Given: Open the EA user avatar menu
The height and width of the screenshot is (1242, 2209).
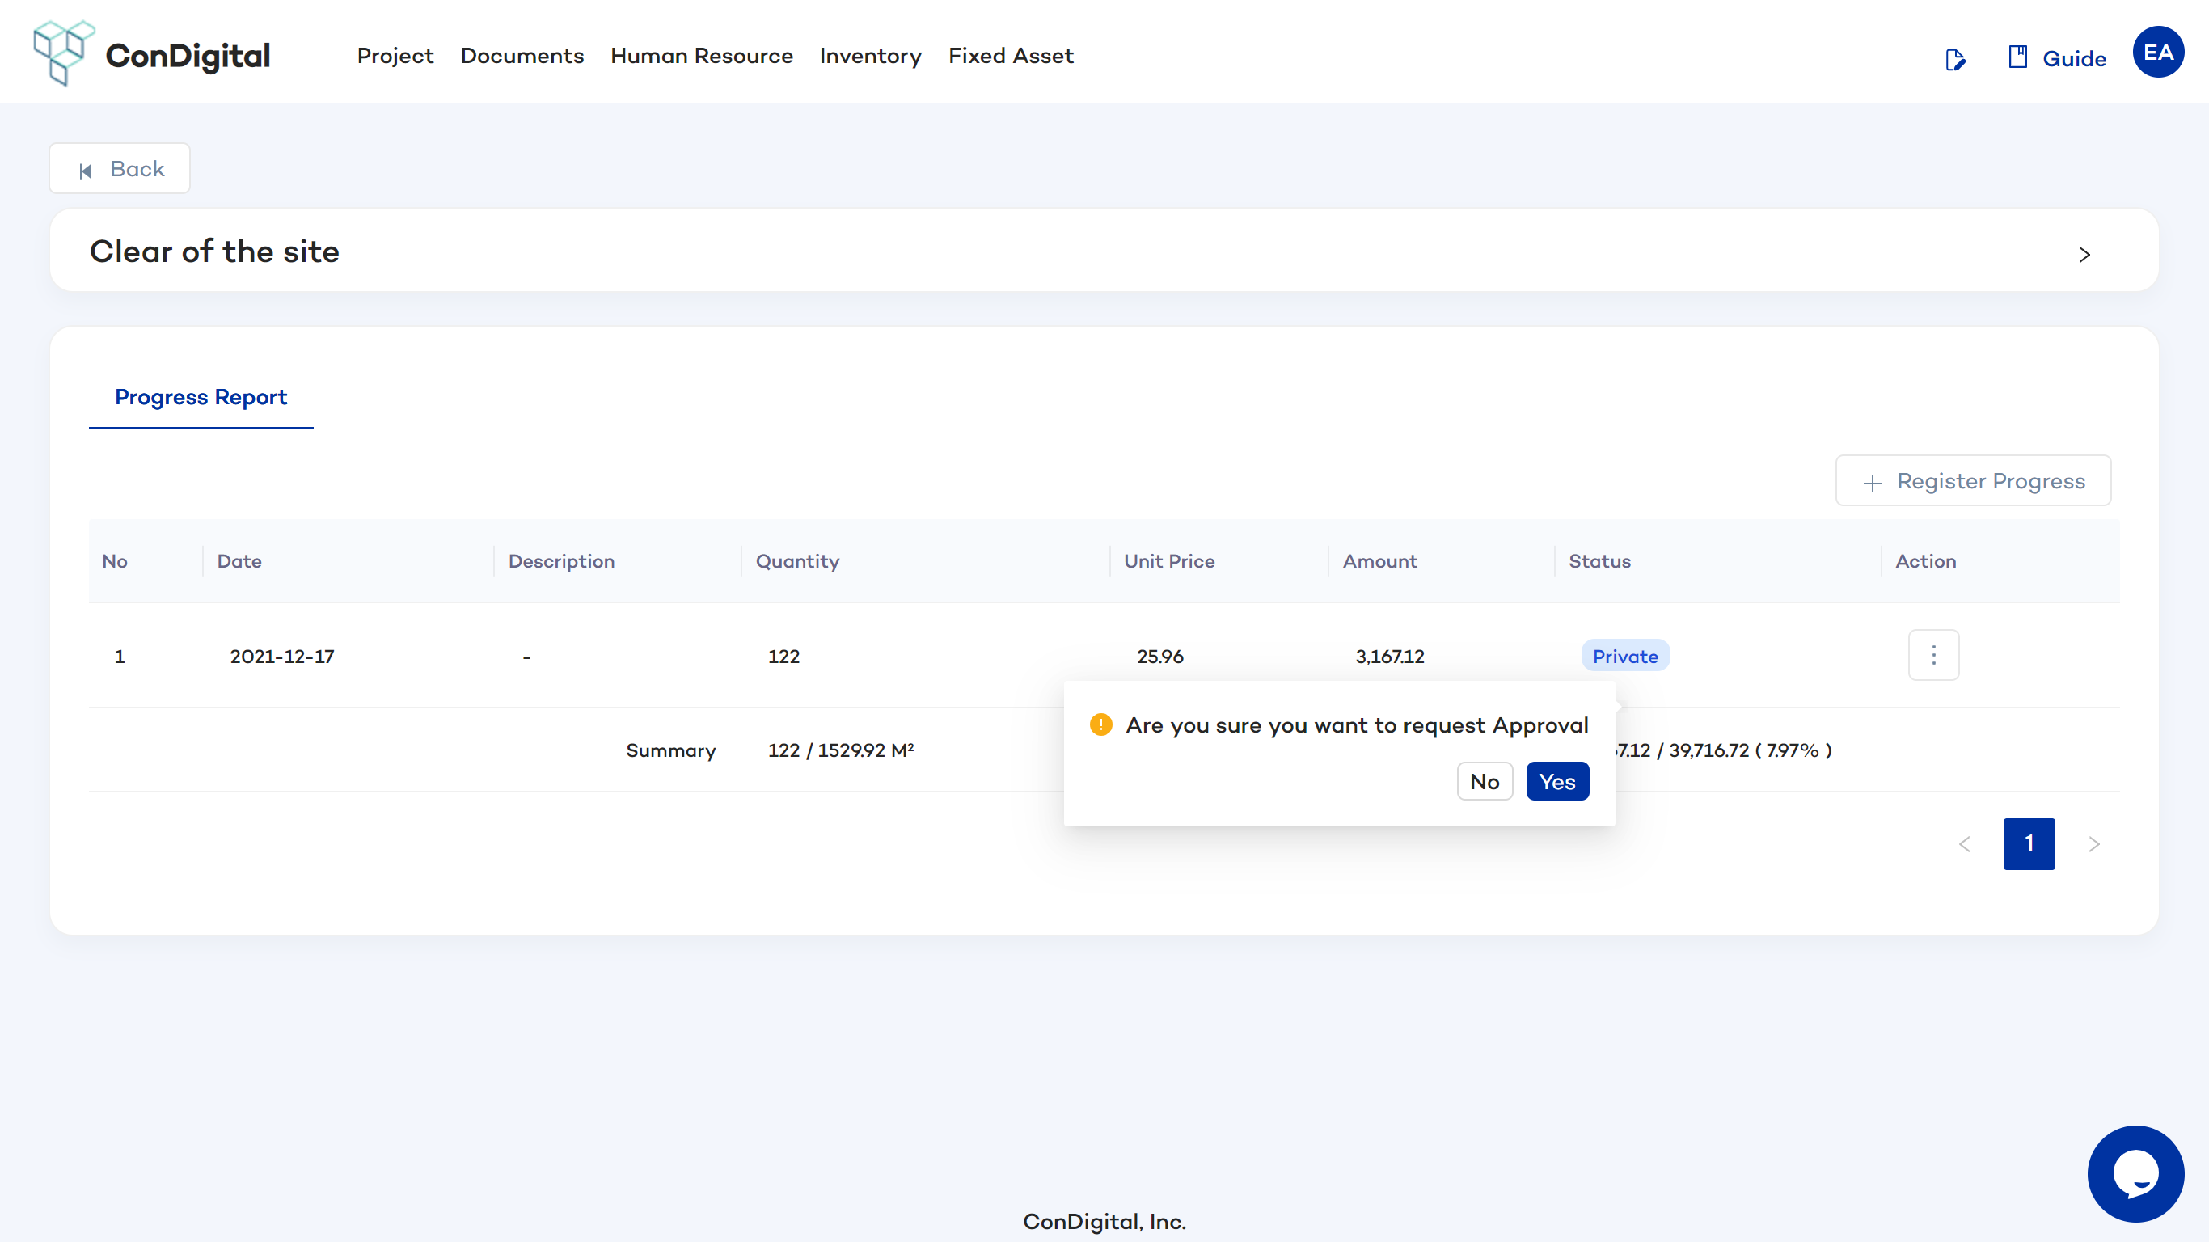Looking at the screenshot, I should 2157,53.
